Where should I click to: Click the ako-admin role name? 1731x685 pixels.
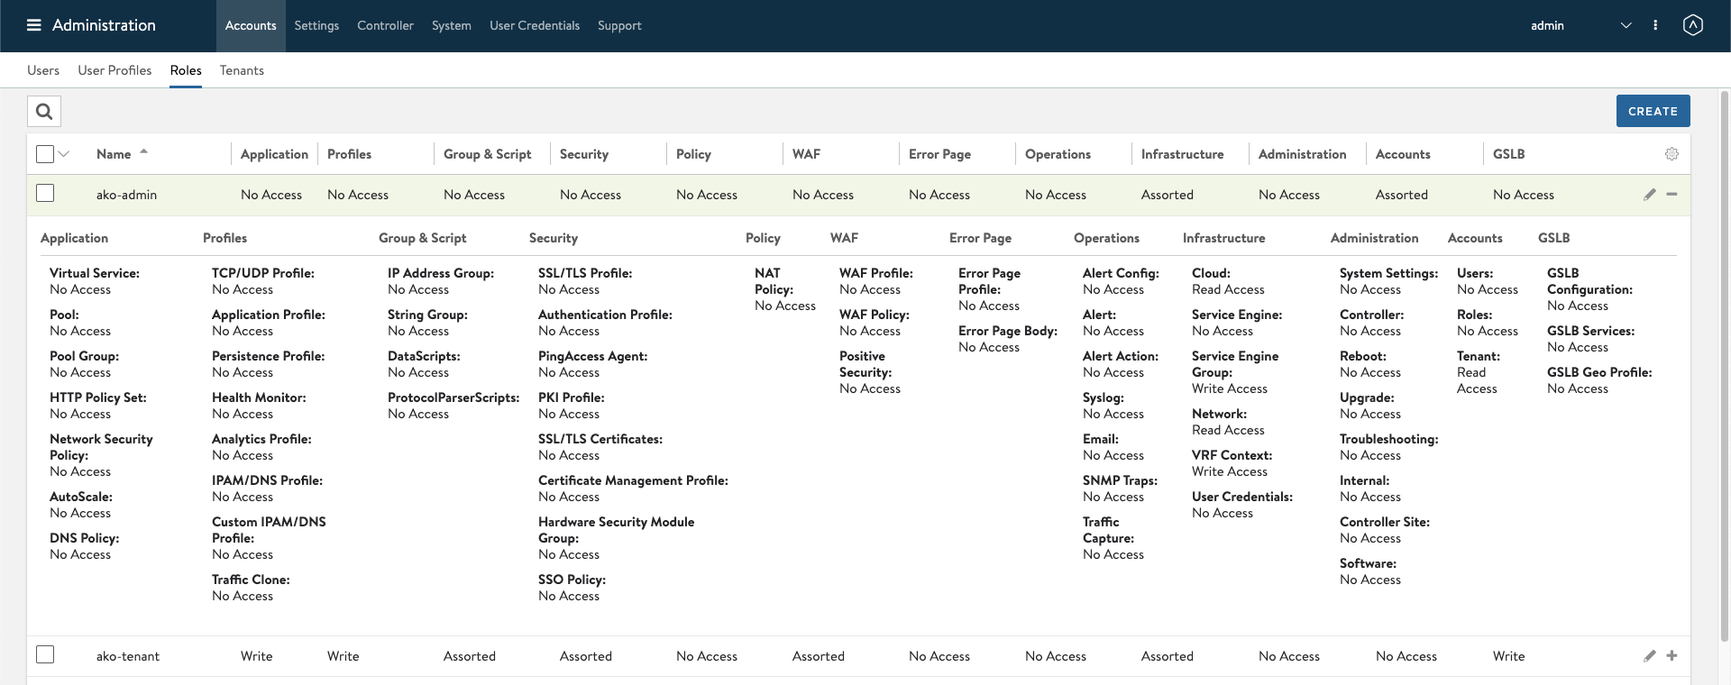126,195
